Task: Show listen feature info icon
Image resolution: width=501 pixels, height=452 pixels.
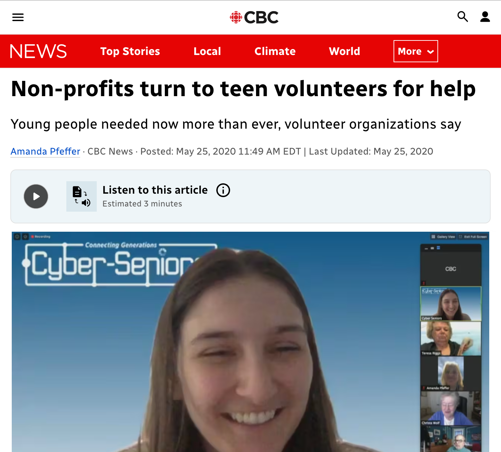Action: [x=223, y=190]
